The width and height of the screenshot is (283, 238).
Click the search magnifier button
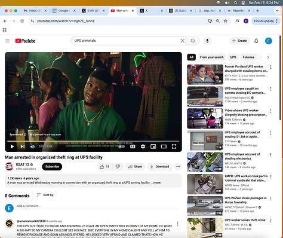[193, 41]
